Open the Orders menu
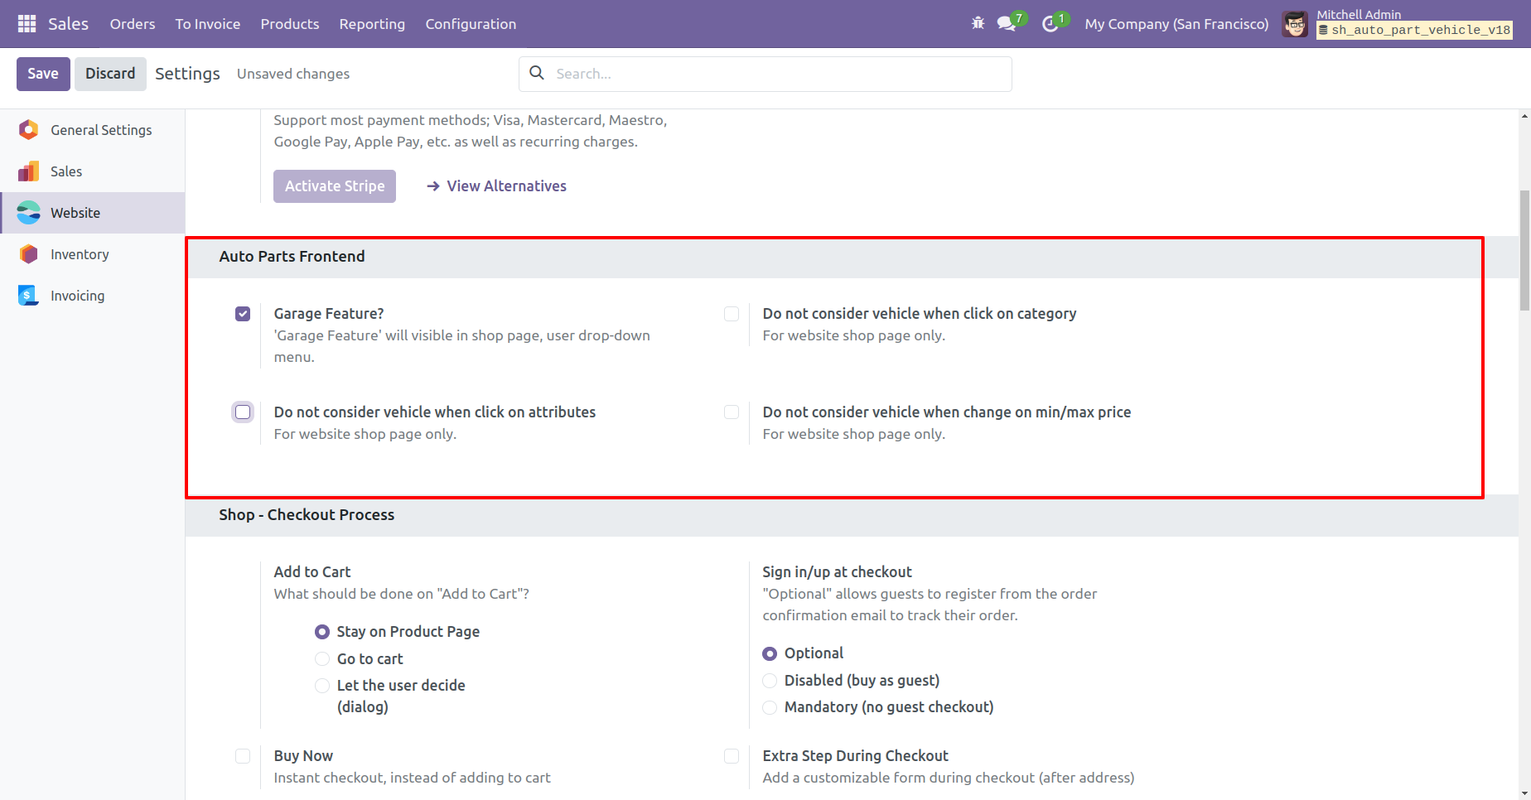This screenshot has width=1531, height=800. (133, 24)
